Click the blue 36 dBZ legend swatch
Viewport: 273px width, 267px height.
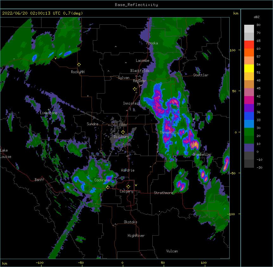[x=249, y=116]
